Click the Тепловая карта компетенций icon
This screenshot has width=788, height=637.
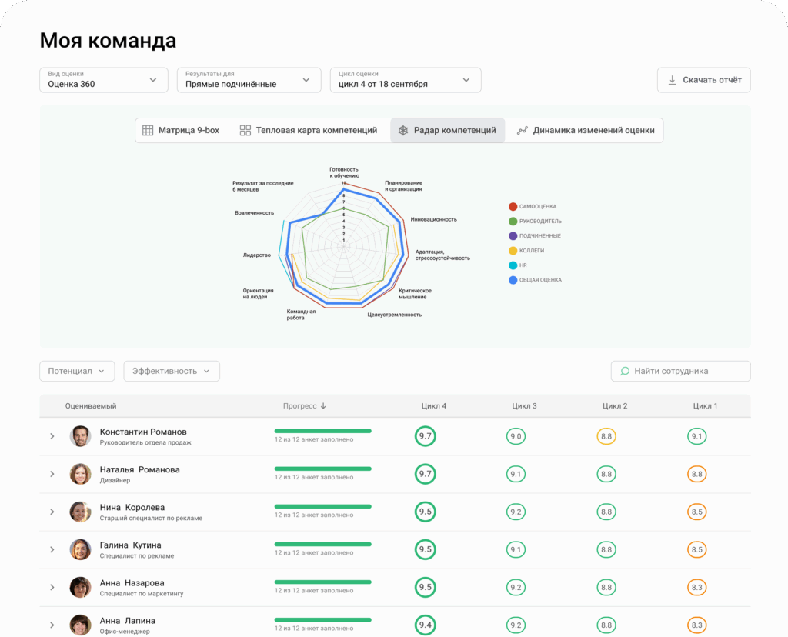click(245, 131)
